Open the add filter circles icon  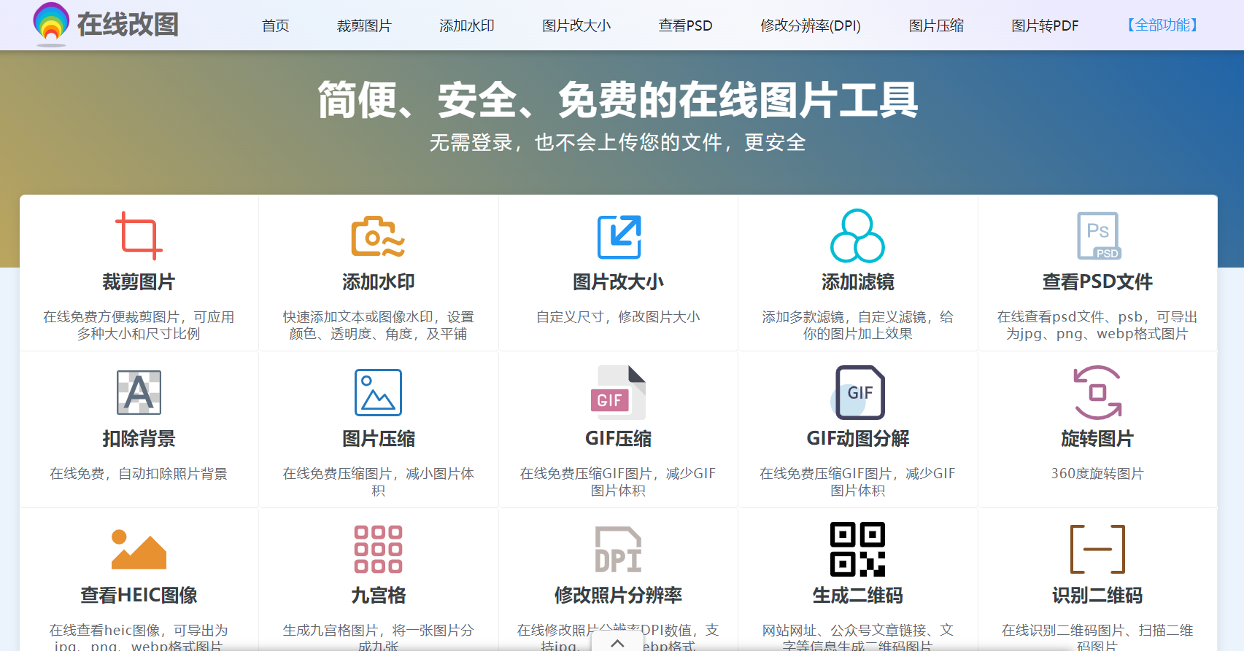[857, 236]
